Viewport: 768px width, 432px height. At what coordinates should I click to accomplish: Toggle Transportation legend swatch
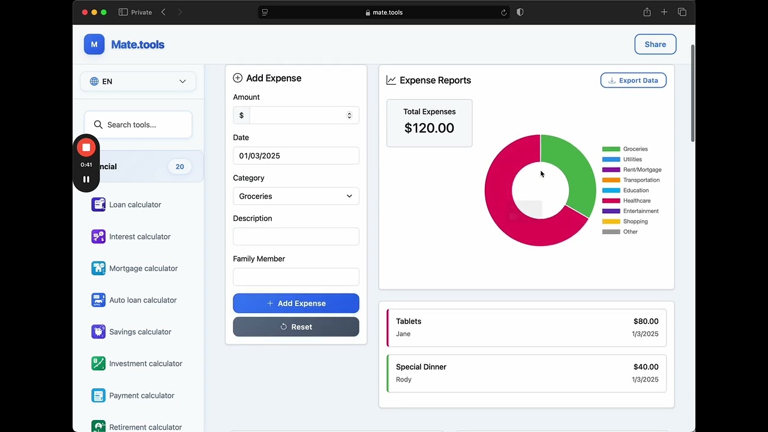(611, 180)
